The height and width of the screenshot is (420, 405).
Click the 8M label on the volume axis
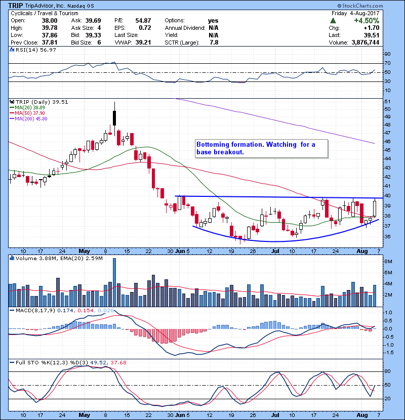(x=388, y=262)
